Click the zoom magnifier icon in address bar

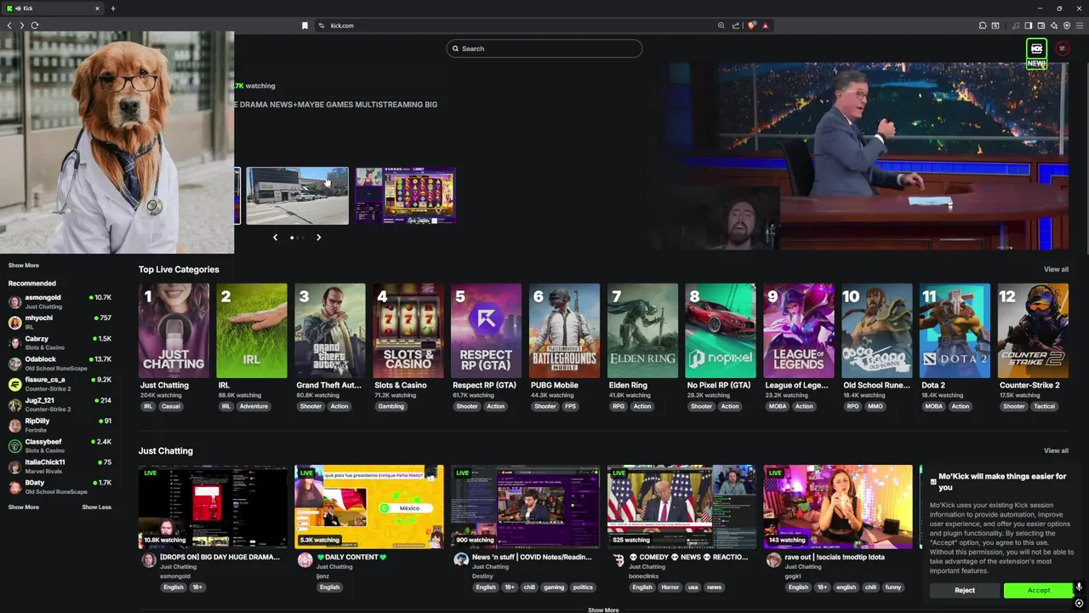(721, 26)
